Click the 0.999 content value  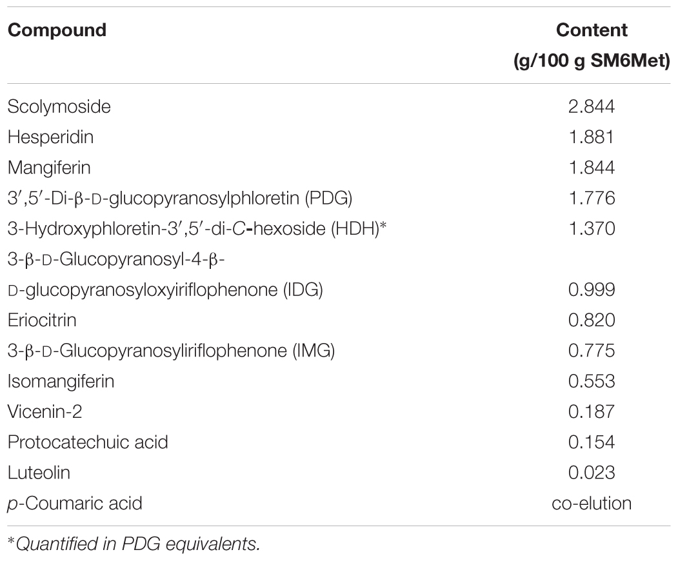(x=592, y=290)
